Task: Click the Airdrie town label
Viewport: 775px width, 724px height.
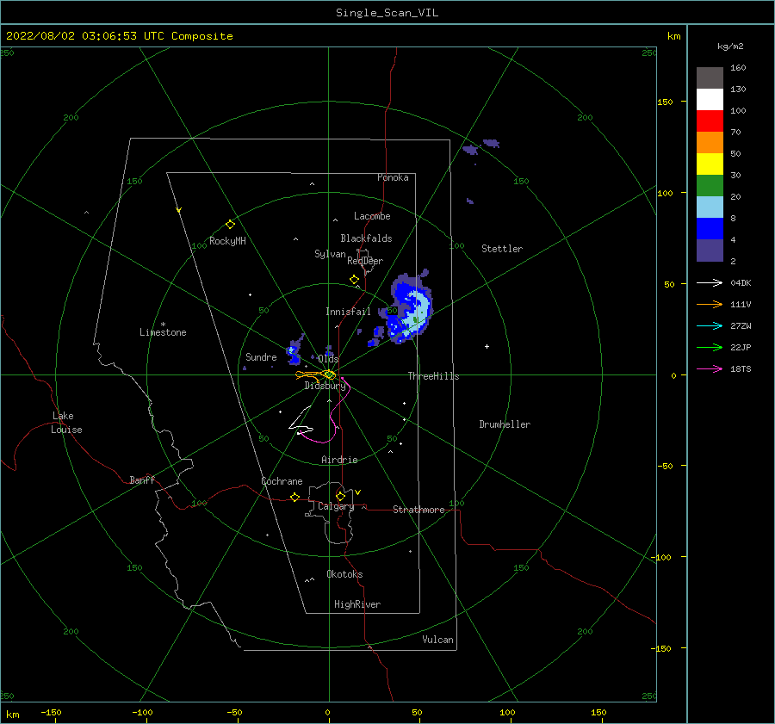Action: [339, 460]
